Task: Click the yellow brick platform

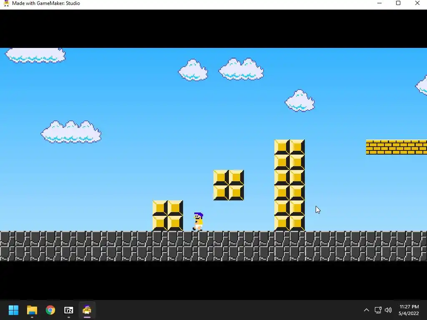Action: pos(397,147)
